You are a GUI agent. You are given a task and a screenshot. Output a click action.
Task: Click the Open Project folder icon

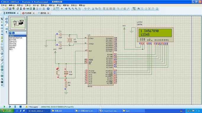pos(7,9)
